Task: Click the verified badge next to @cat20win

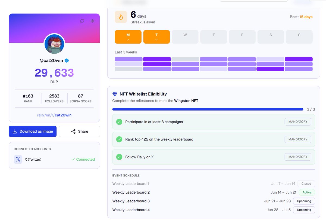Action: 67,60
